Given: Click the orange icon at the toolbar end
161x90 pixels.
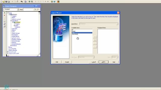Looking at the screenshot, I should (58, 1).
